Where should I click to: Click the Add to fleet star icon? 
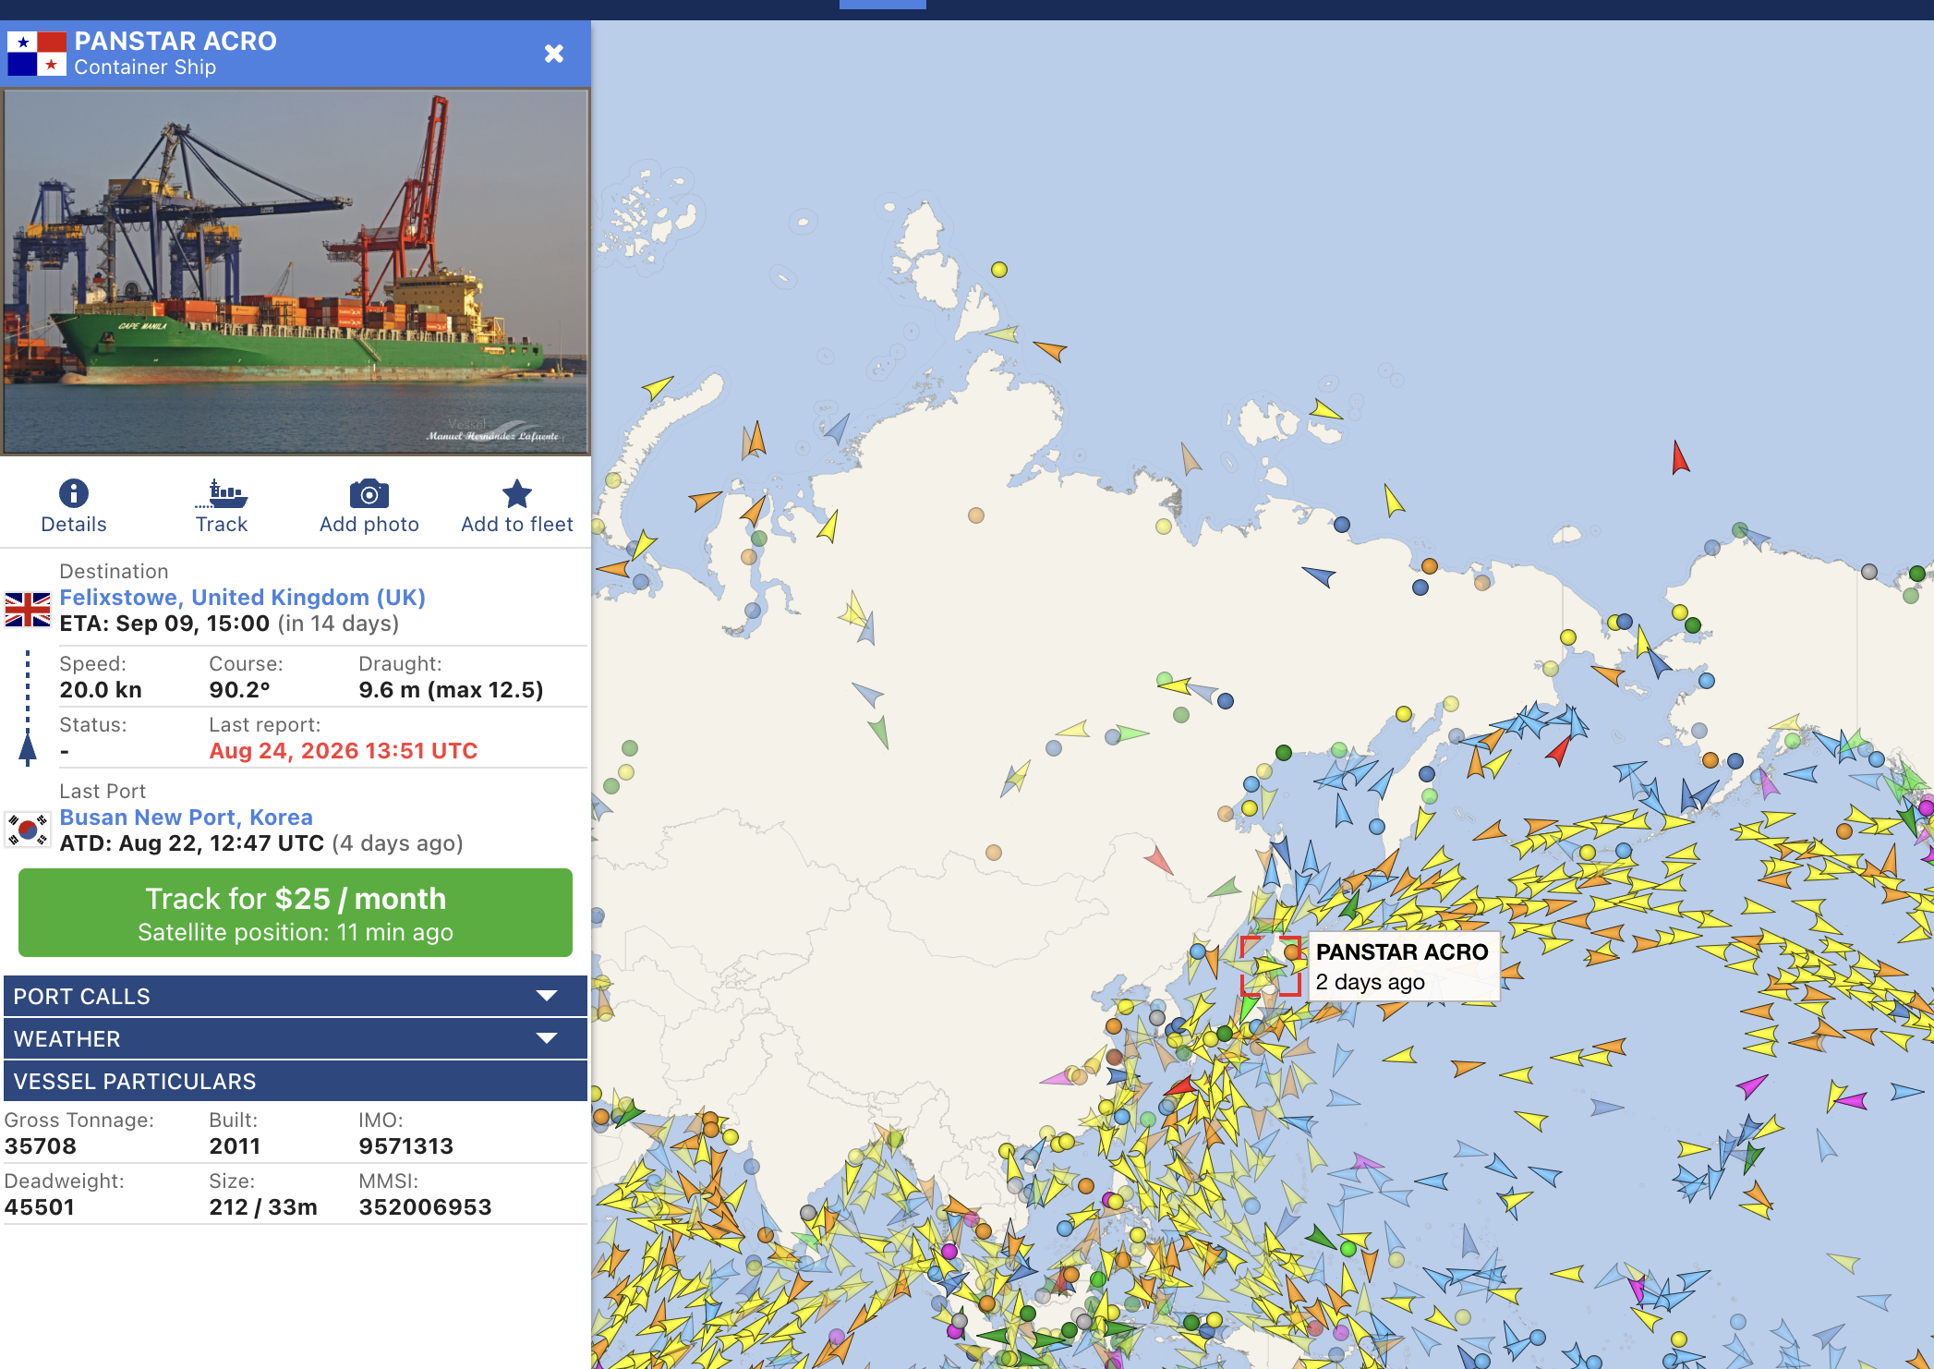pos(517,493)
